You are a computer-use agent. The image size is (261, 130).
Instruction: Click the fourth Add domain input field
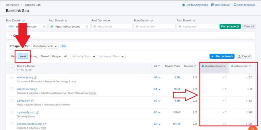click(x=155, y=26)
